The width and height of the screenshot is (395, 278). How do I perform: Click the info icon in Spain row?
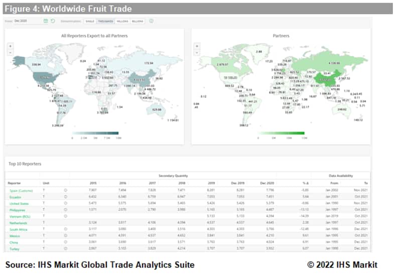(x=66, y=190)
